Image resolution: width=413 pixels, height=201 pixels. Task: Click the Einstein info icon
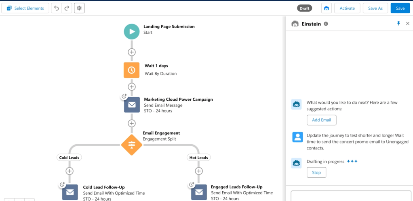tap(326, 24)
